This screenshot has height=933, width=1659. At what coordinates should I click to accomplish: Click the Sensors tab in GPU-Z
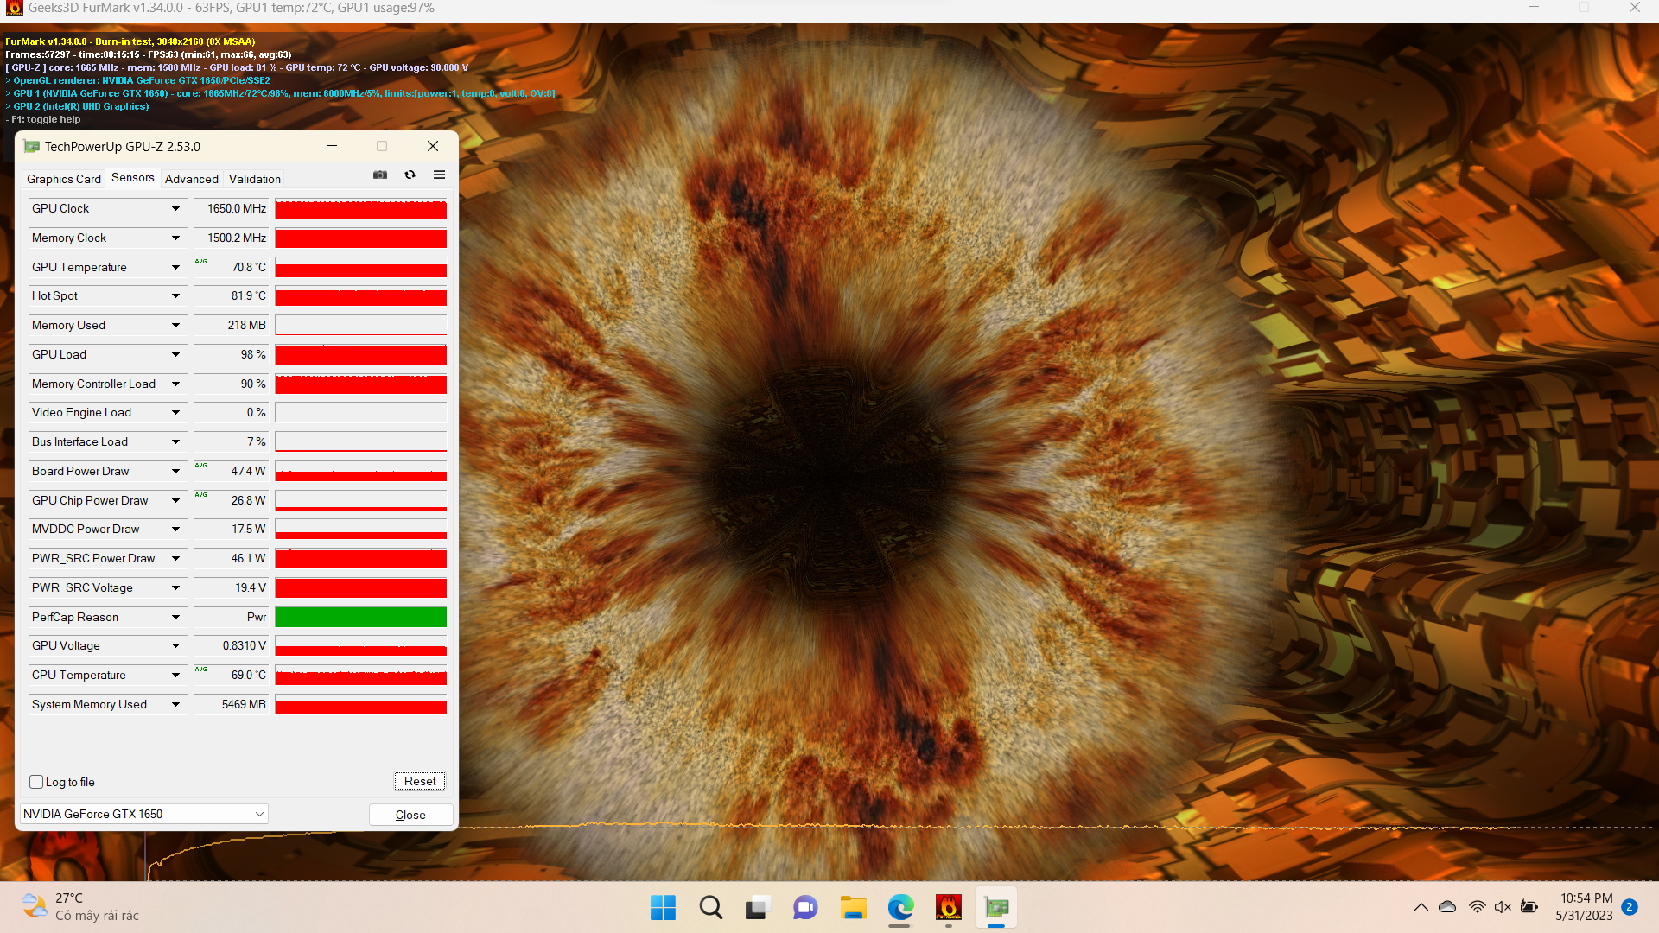(131, 178)
